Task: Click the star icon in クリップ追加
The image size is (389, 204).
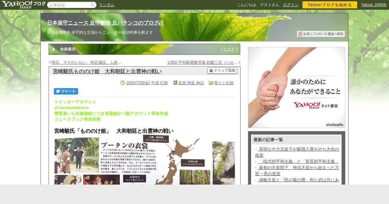Action: (211, 71)
